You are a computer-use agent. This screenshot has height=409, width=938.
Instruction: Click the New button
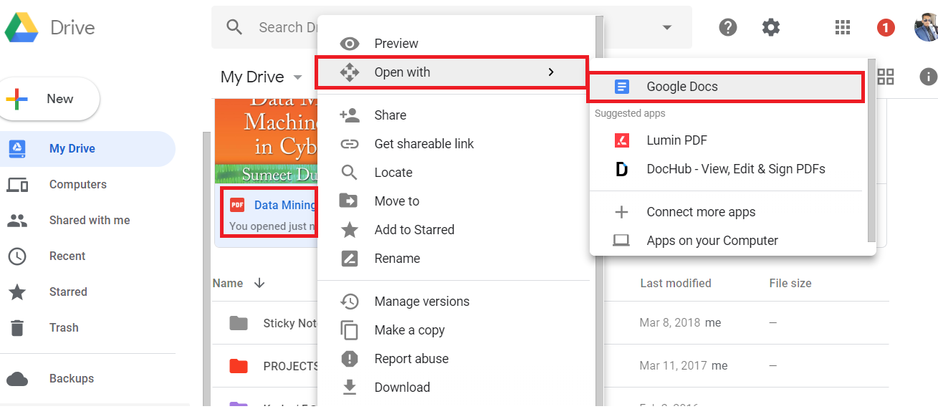tap(50, 100)
